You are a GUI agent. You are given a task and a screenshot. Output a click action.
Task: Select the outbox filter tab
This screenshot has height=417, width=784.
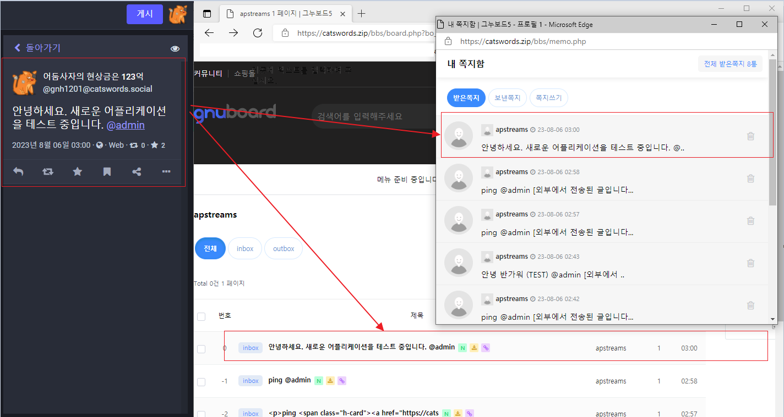(x=284, y=248)
